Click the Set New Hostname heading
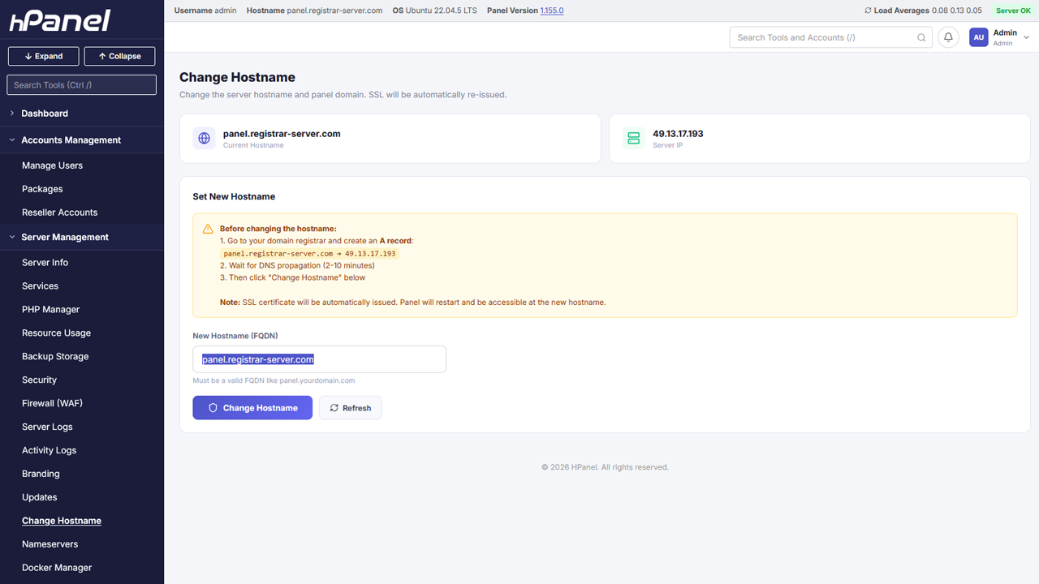The width and height of the screenshot is (1039, 584). (234, 196)
